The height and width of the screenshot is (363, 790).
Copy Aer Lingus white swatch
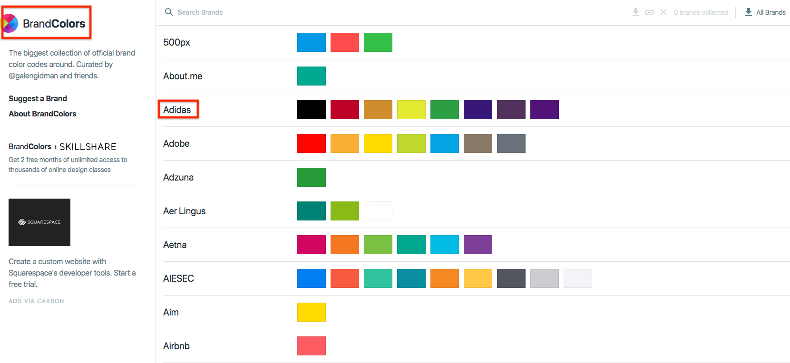[378, 211]
